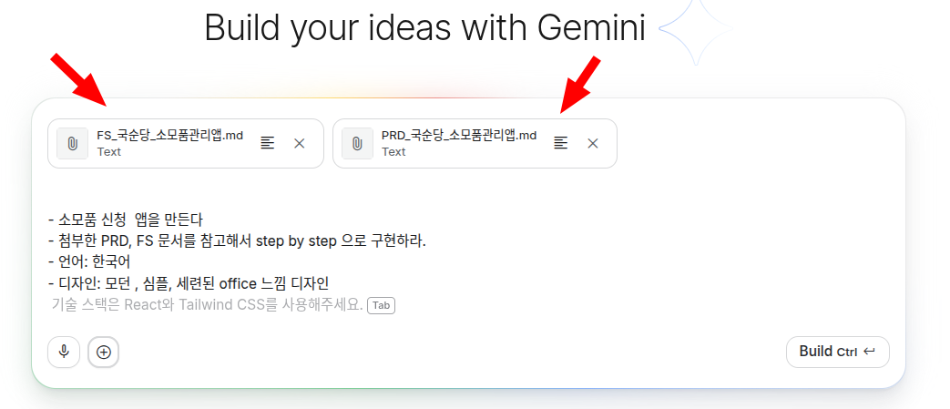Click the microphone voice input icon

[64, 352]
